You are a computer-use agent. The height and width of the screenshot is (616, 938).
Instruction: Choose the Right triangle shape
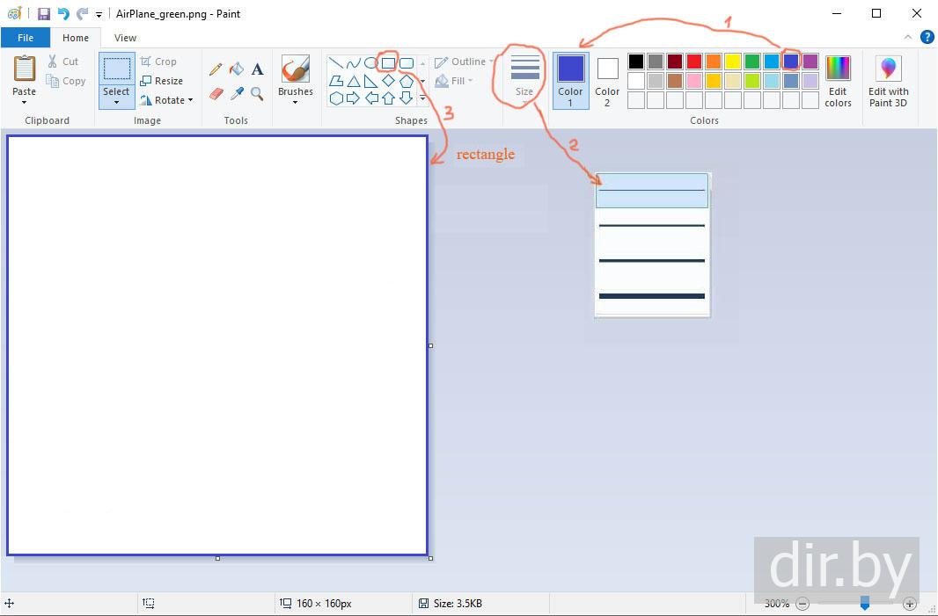pos(371,81)
